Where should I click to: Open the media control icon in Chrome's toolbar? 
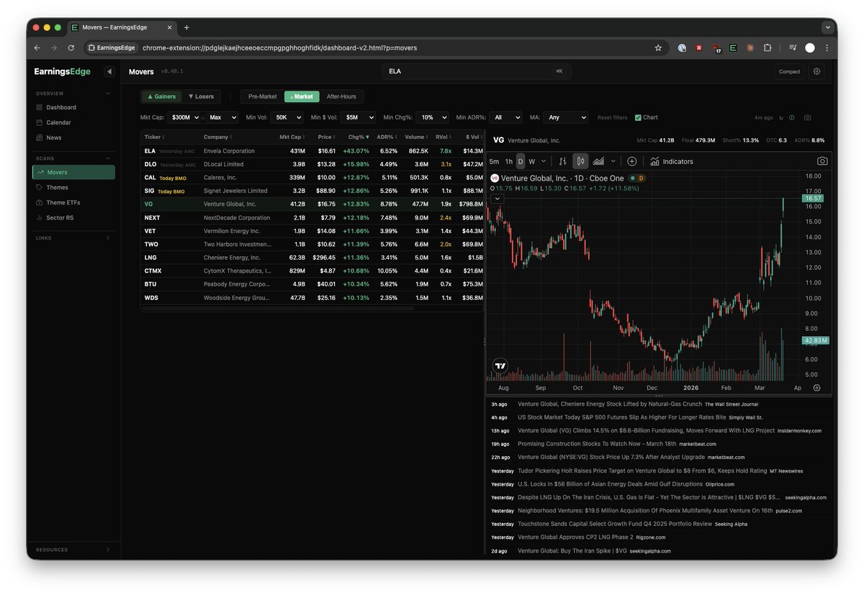(x=792, y=47)
